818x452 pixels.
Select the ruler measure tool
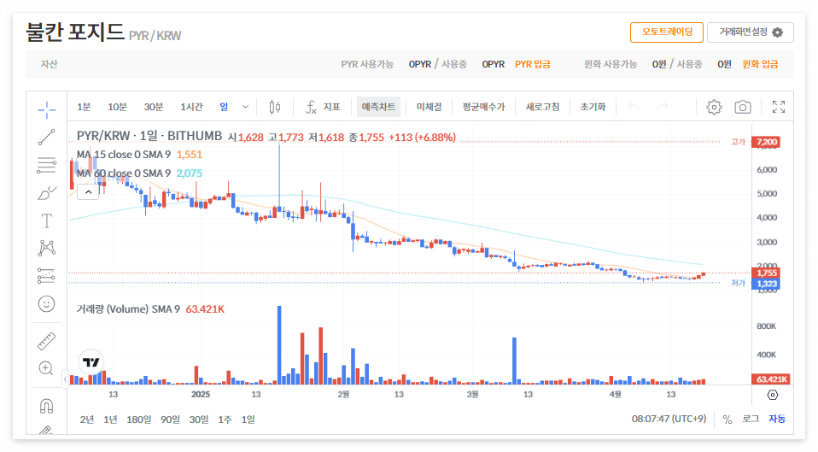coord(46,341)
